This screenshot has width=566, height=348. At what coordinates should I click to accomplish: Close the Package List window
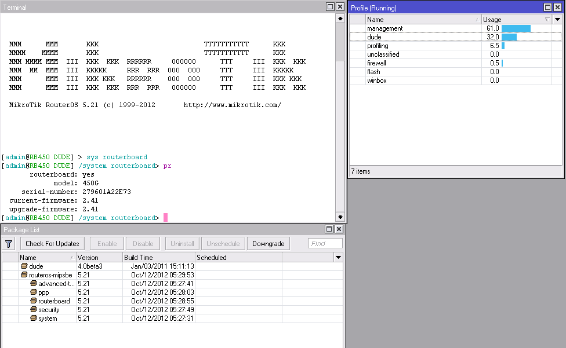point(339,229)
